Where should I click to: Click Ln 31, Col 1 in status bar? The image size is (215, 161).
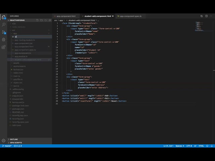point(168,146)
